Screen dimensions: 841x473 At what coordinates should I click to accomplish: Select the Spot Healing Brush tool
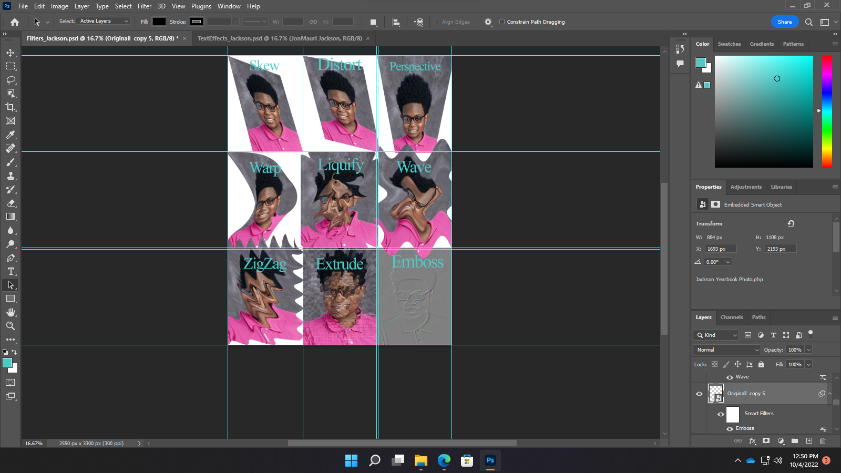pyautogui.click(x=11, y=148)
